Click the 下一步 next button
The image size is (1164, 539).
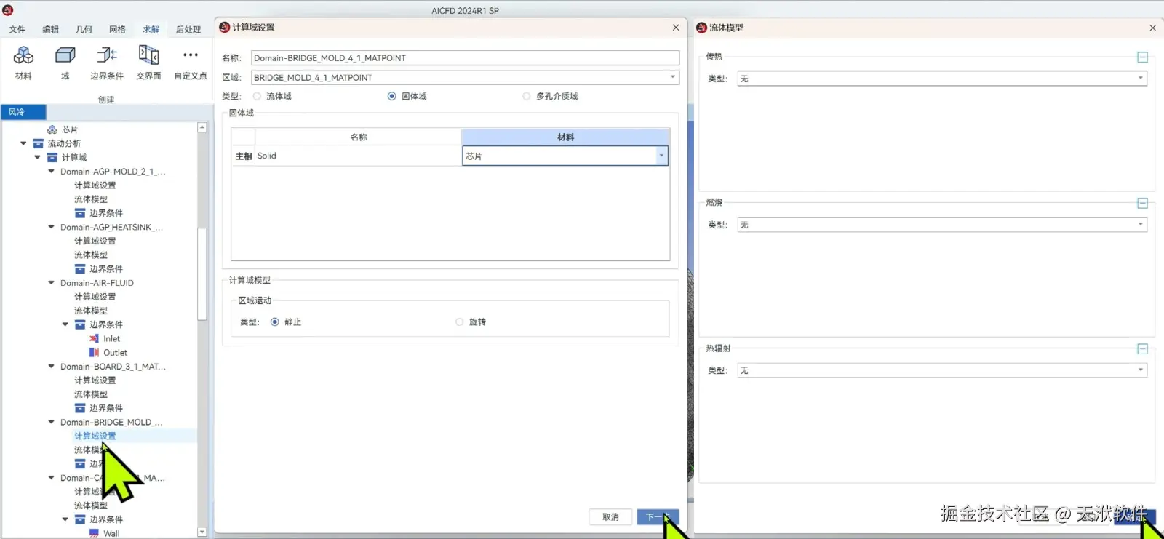pyautogui.click(x=658, y=517)
